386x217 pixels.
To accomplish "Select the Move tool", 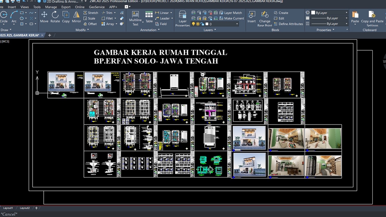I will (x=44, y=16).
